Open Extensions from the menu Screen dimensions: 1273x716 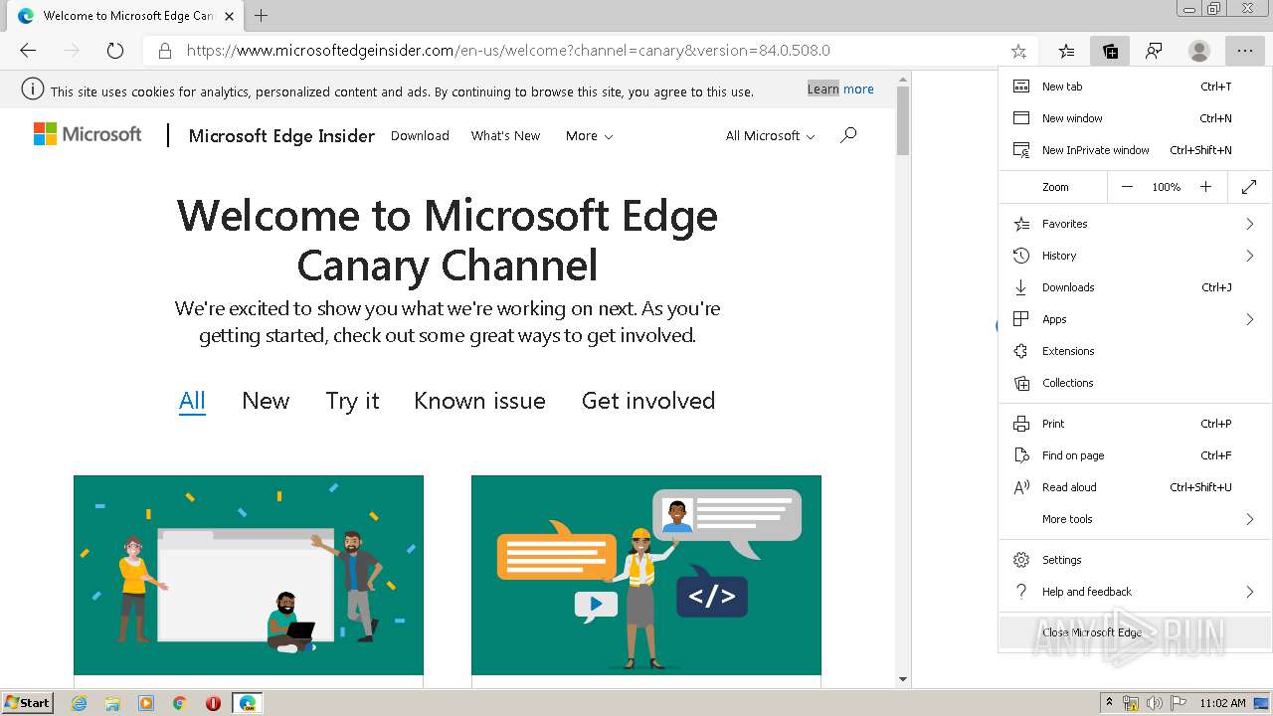coord(1136,351)
